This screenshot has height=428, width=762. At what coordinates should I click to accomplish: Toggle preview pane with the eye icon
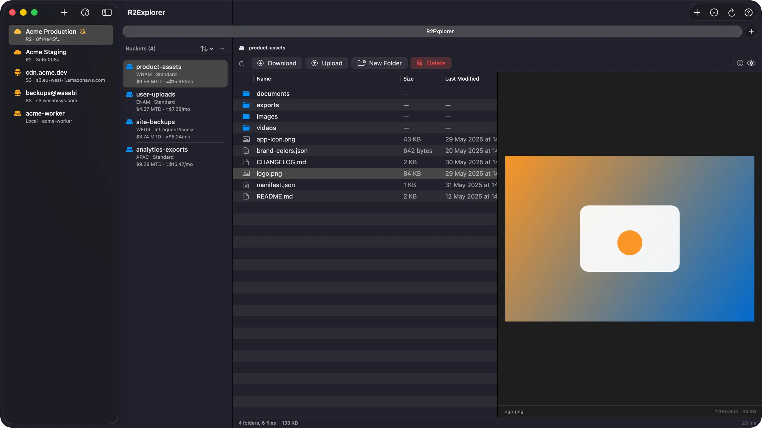751,63
